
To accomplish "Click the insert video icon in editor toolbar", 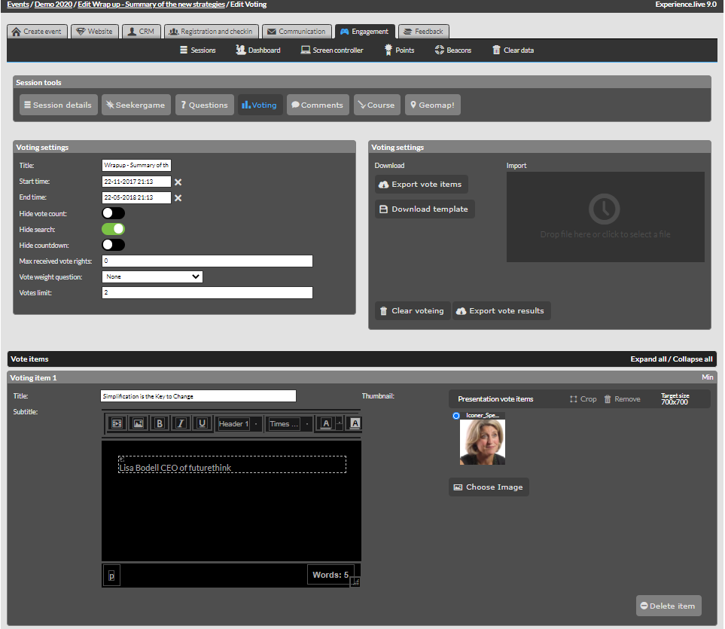I will pos(117,423).
